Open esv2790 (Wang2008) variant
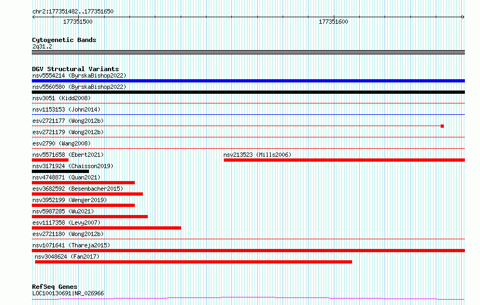 tap(61, 143)
